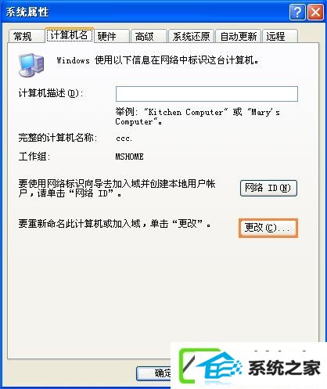Click the computer name value ccc.
Image resolution: width=327 pixels, height=389 pixels.
(124, 138)
